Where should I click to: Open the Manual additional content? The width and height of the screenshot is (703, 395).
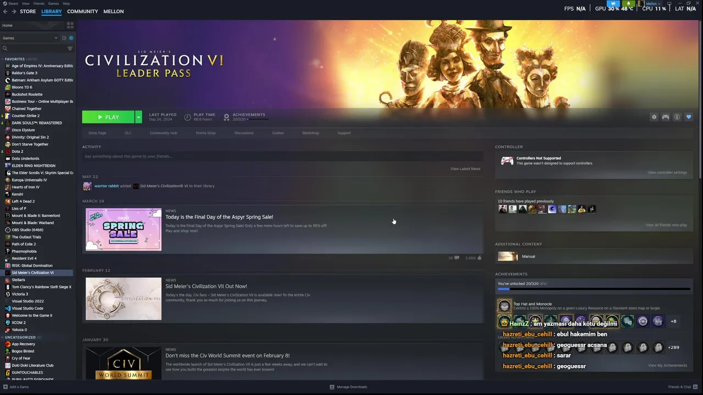tap(593, 256)
